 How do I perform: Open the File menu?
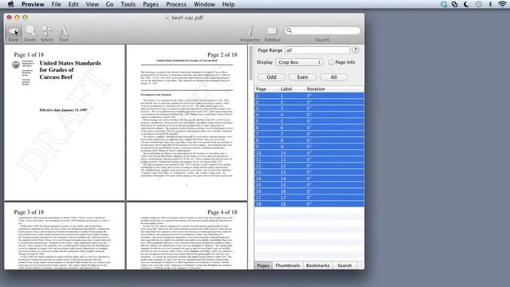coord(57,4)
